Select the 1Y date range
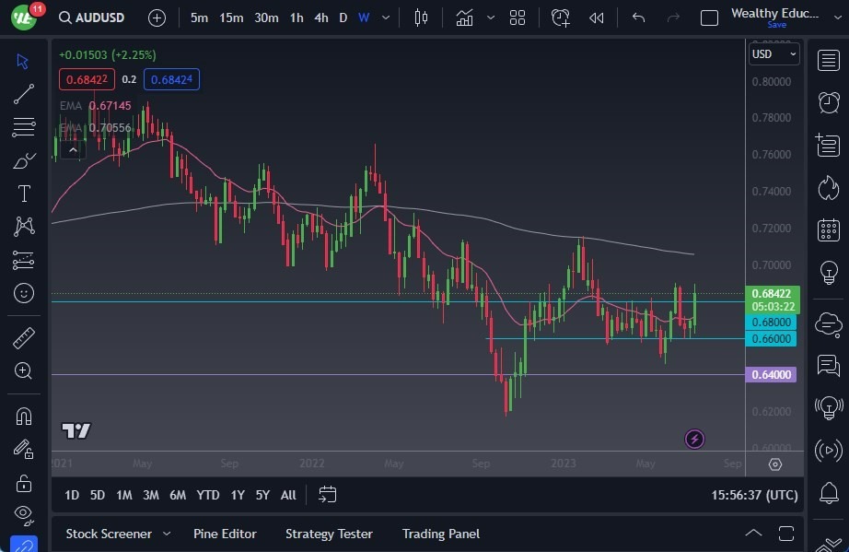The image size is (849, 552). point(237,495)
